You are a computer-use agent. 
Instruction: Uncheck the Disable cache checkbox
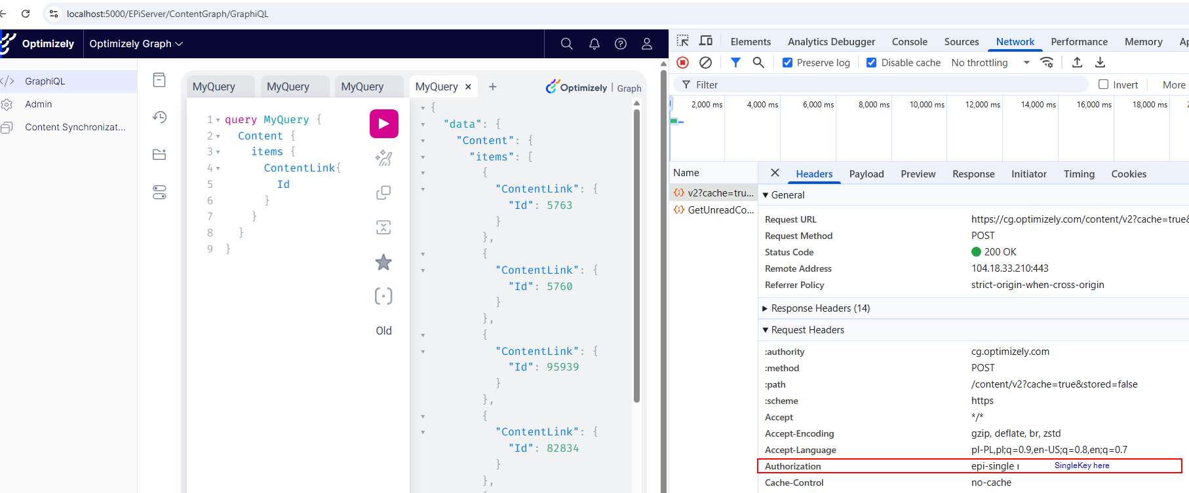click(x=871, y=63)
